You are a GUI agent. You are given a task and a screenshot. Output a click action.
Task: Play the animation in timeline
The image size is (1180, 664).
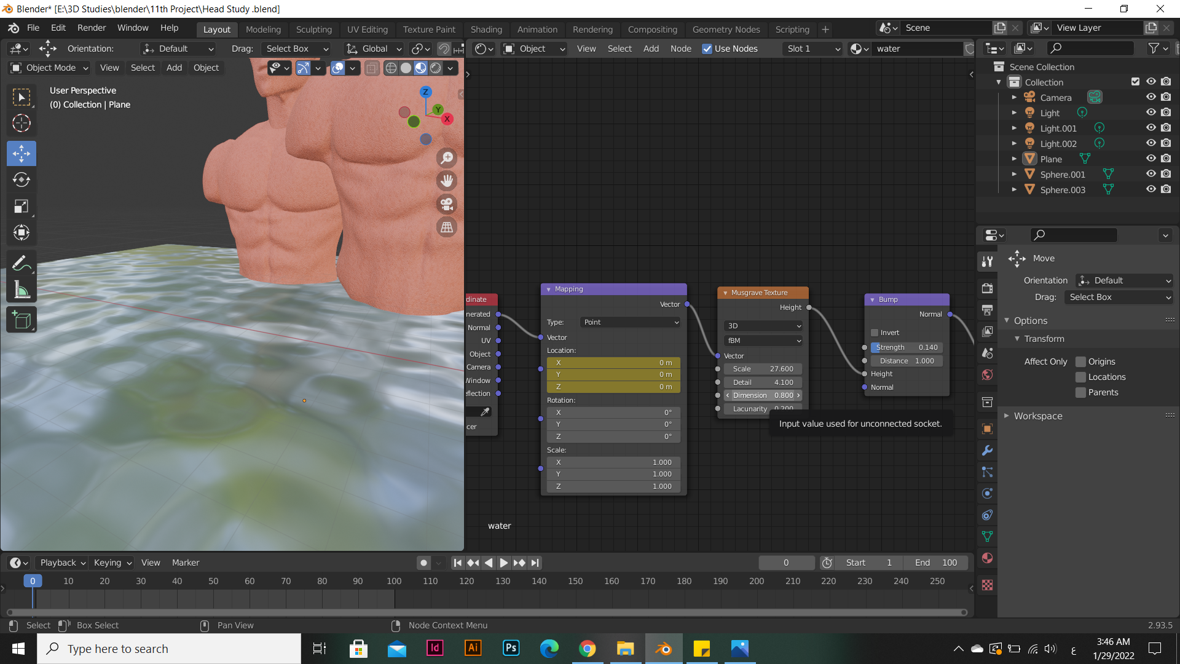tap(504, 563)
